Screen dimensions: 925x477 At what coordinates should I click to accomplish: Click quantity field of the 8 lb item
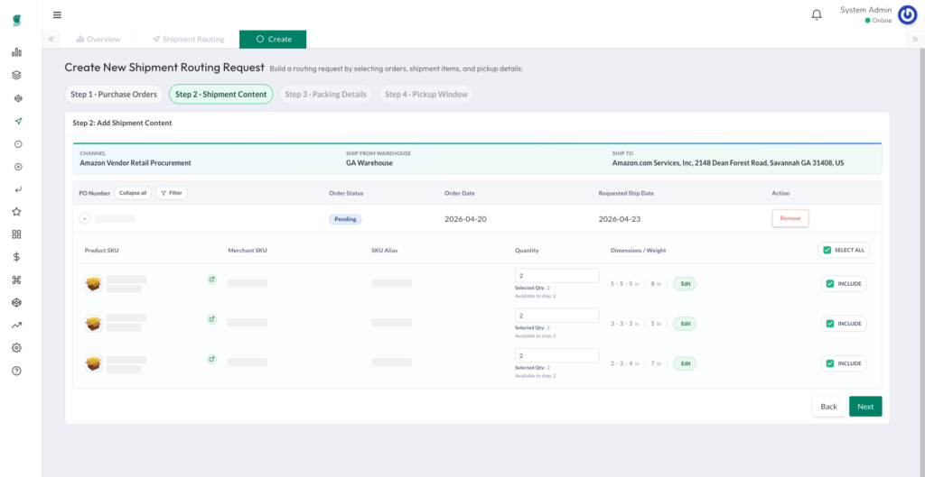[x=556, y=276]
